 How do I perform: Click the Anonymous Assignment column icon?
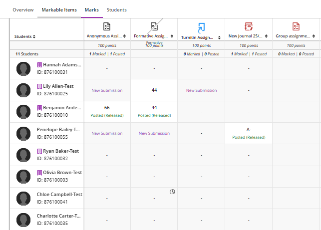point(107,27)
